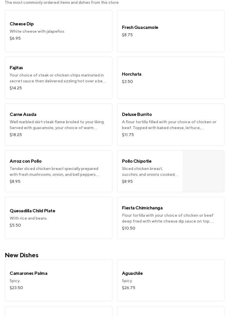Click the Carne Asada title
The image size is (229, 316).
coord(23,114)
